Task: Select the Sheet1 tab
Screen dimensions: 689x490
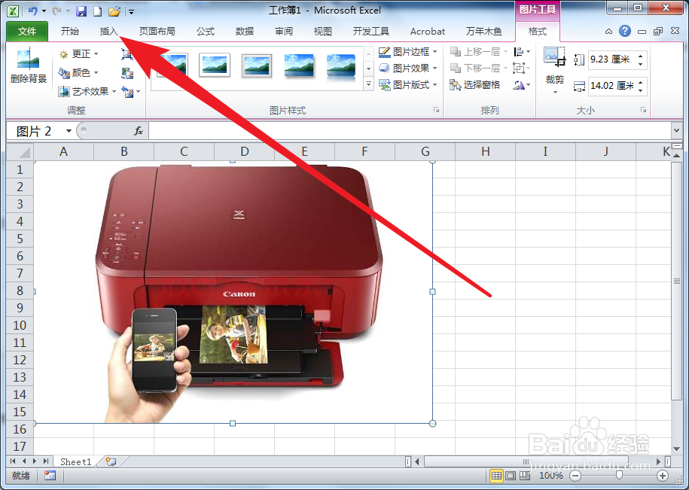Action: click(x=75, y=461)
